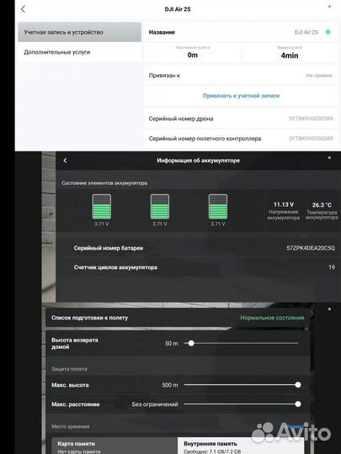Click the flight distance value 0m
Viewport: 341px width, 454px height.
point(193,55)
